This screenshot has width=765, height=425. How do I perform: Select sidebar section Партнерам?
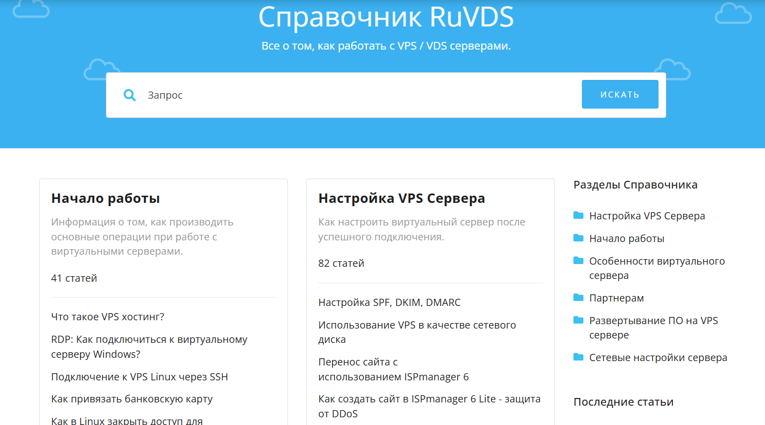617,298
